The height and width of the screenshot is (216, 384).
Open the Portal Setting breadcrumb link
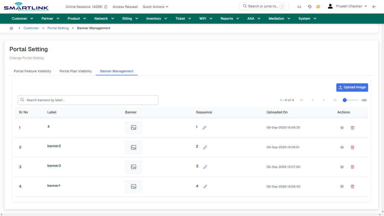pyautogui.click(x=58, y=28)
